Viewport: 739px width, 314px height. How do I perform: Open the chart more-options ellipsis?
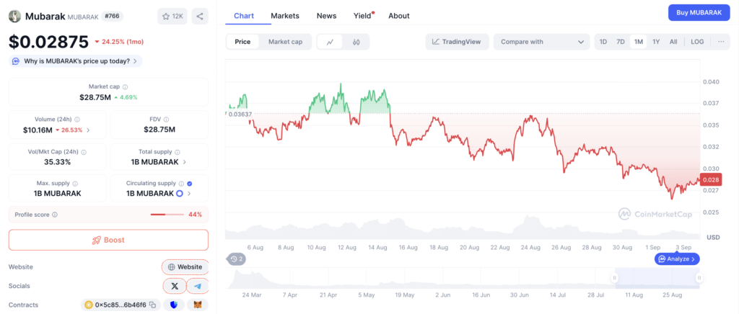tap(721, 42)
